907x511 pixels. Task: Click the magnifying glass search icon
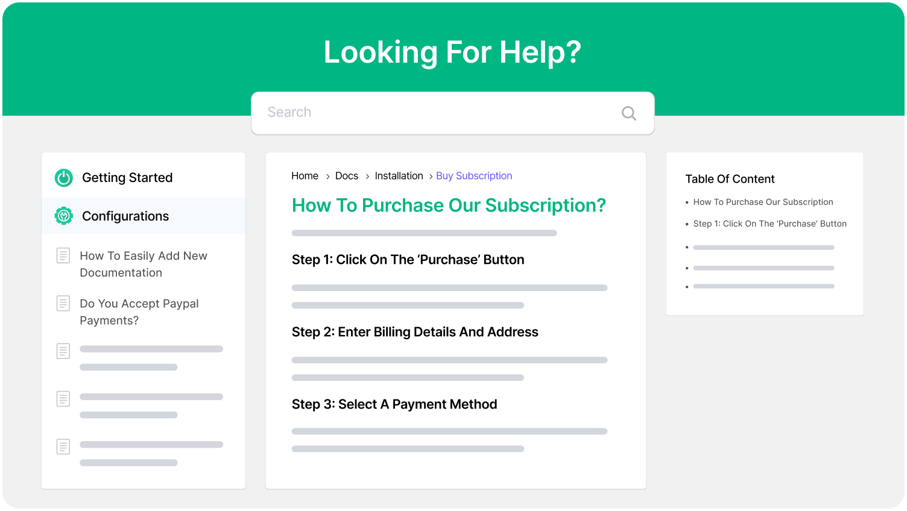point(628,113)
